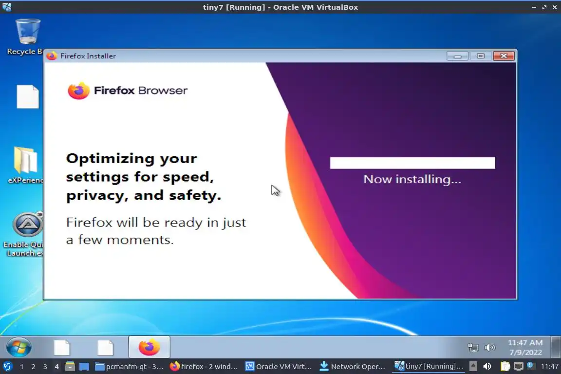Image resolution: width=561 pixels, height=374 pixels.
Task: Select the eXPerience folder icon
Action: [x=26, y=165]
